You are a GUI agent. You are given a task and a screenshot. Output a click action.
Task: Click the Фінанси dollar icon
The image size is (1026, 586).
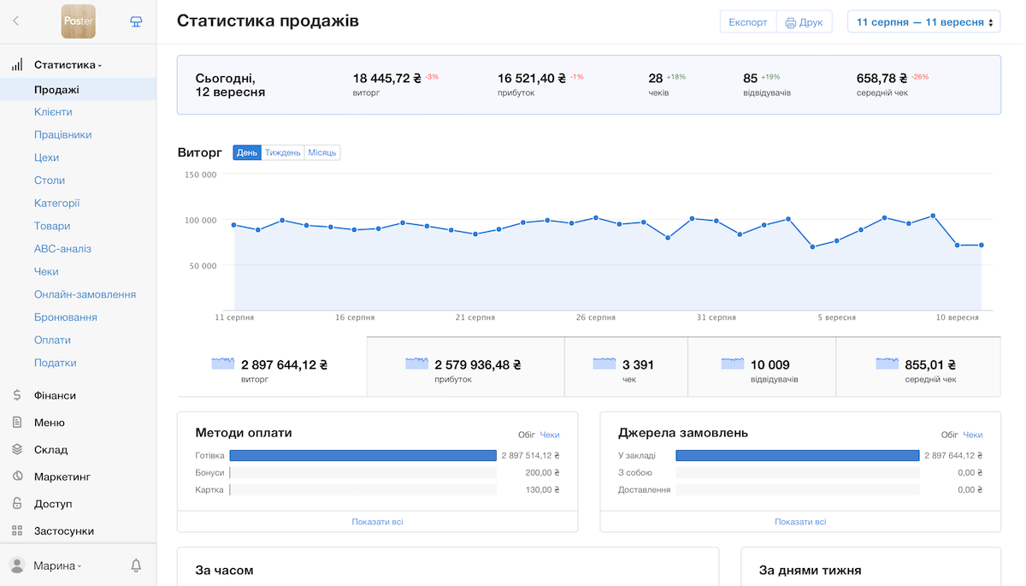(17, 395)
